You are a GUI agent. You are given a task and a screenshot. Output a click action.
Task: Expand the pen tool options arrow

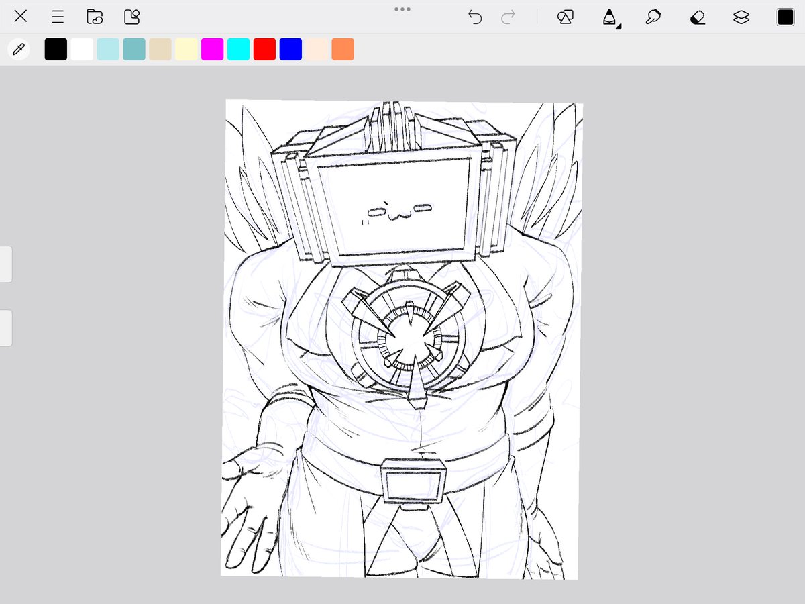coord(619,26)
